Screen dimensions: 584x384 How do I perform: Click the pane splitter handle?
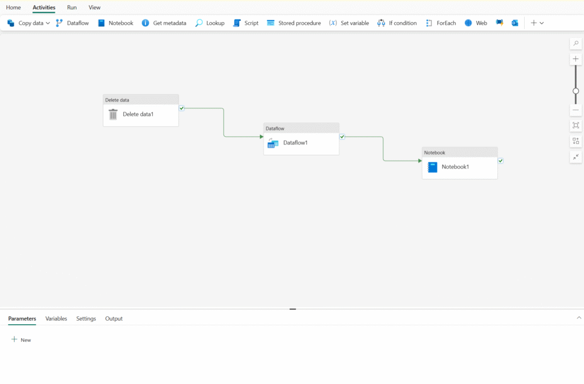[x=293, y=309]
